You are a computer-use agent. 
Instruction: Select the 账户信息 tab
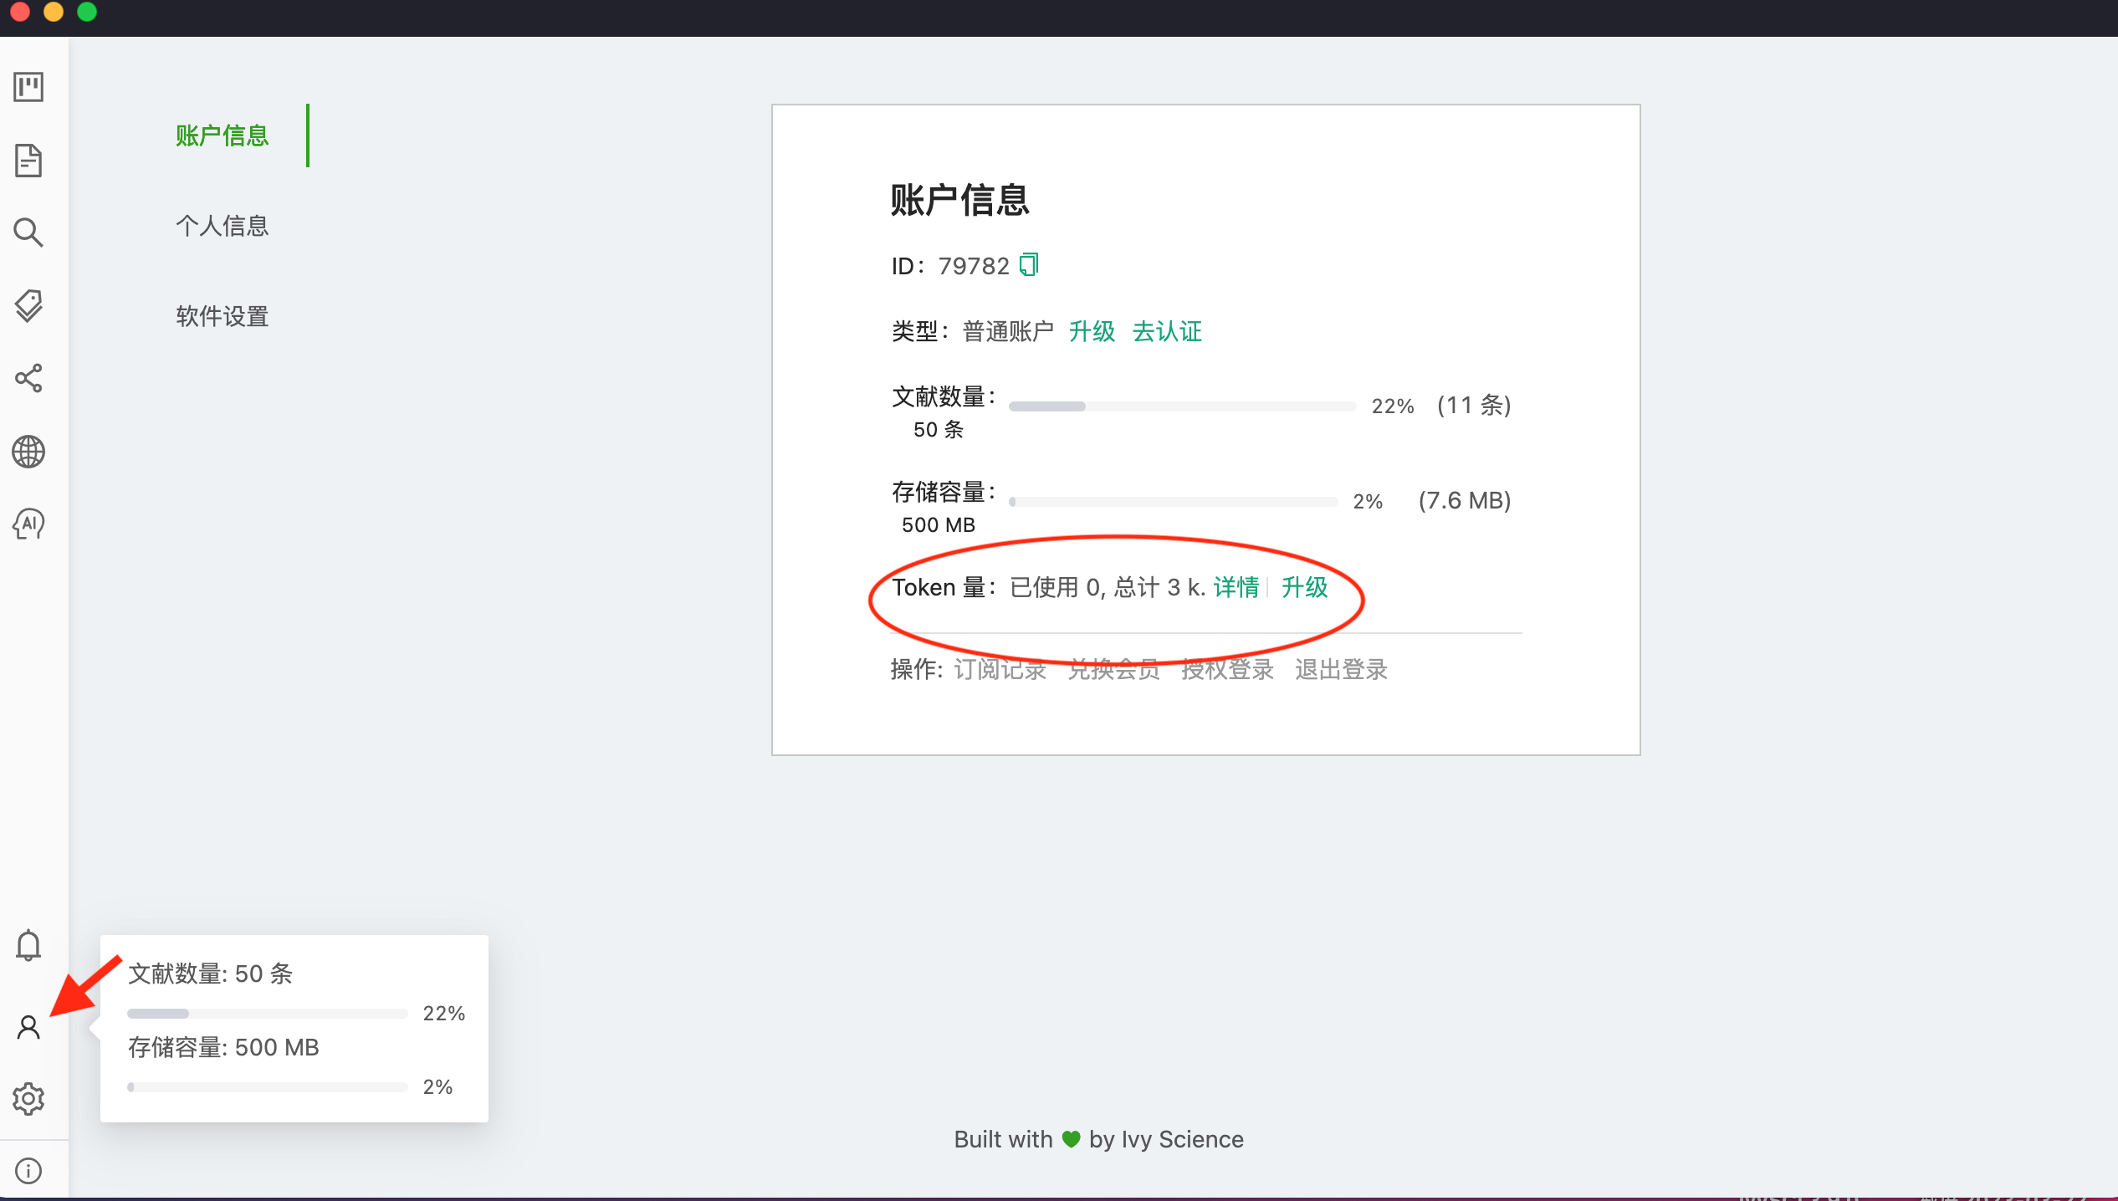click(x=222, y=135)
